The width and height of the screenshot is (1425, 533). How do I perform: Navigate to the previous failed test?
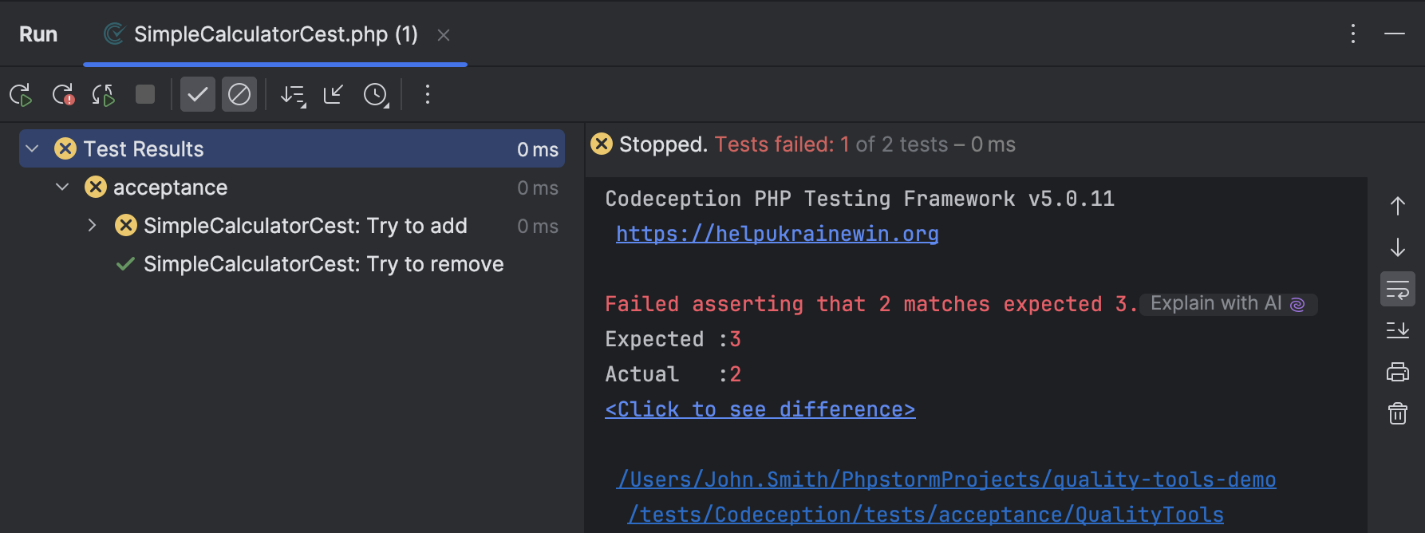coord(1397,206)
